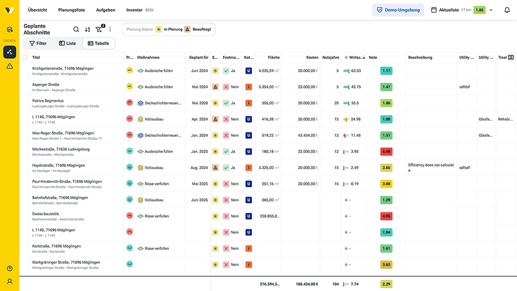Open the notifications bell
The width and height of the screenshot is (517, 291).
[507, 10]
